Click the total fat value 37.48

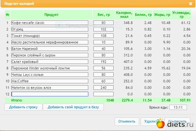[x=166, y=100]
